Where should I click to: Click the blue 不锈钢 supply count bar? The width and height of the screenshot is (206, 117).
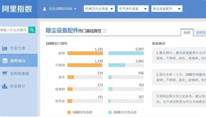(x=117, y=65)
